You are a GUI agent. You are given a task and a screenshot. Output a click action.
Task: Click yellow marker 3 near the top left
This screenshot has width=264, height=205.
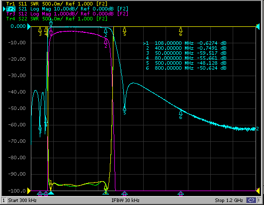click(40, 31)
